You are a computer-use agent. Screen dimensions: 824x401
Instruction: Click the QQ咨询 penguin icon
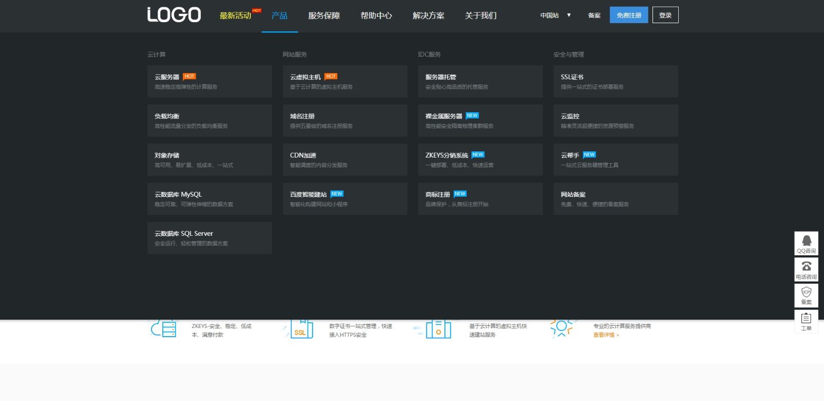click(x=806, y=240)
